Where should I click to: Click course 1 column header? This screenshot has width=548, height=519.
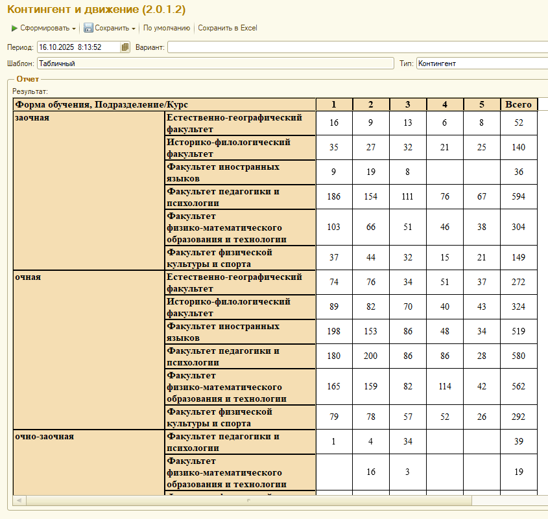point(334,104)
